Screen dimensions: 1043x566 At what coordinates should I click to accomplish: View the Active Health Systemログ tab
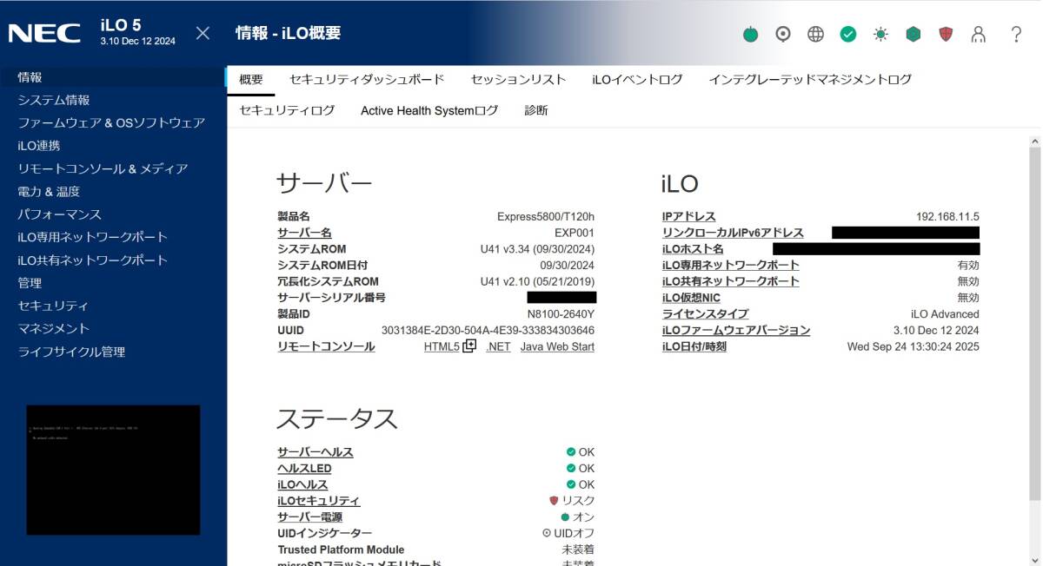pyautogui.click(x=429, y=110)
